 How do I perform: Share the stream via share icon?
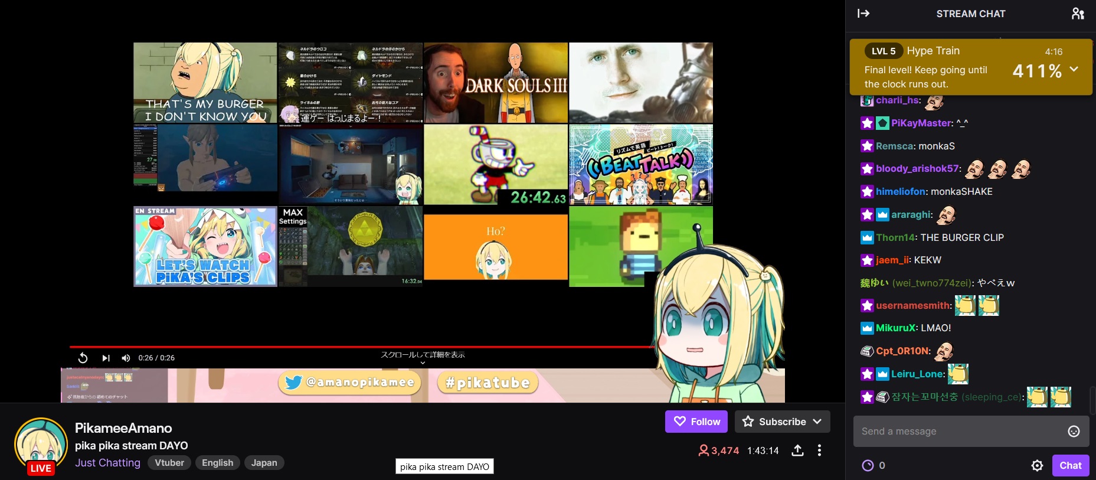pos(798,450)
